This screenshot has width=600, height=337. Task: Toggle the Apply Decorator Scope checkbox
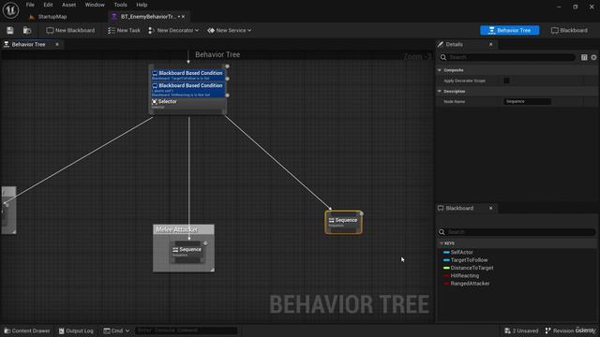click(506, 81)
